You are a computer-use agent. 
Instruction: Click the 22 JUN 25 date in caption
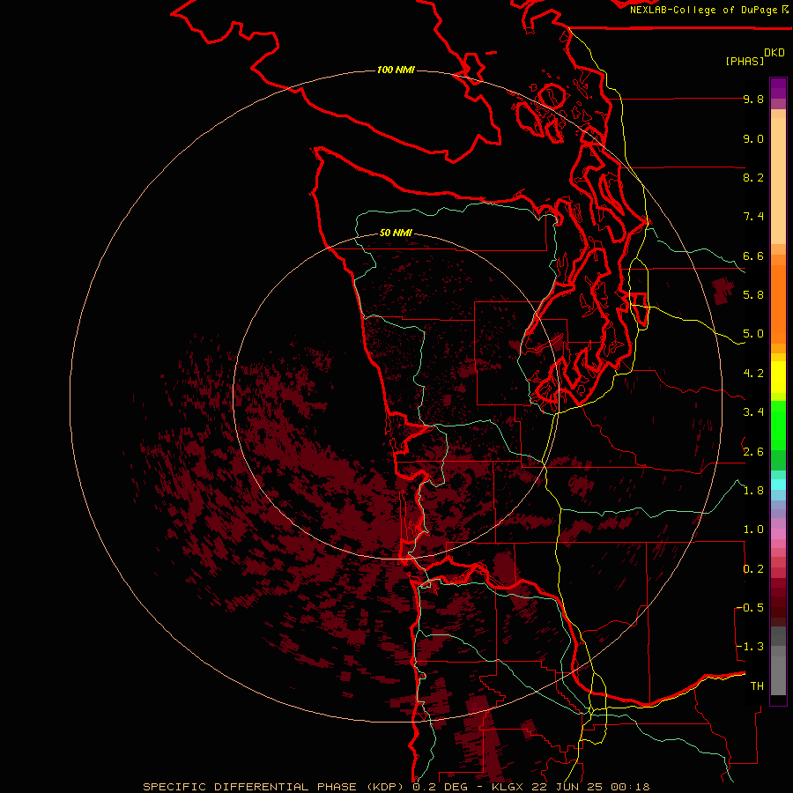click(x=567, y=787)
